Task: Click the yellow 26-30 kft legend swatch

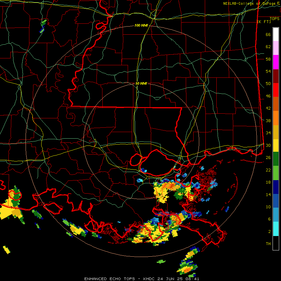Action: (276, 145)
